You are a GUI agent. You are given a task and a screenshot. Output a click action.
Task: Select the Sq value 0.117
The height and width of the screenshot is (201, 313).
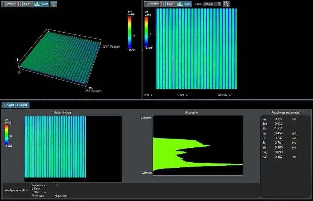pos(279,119)
